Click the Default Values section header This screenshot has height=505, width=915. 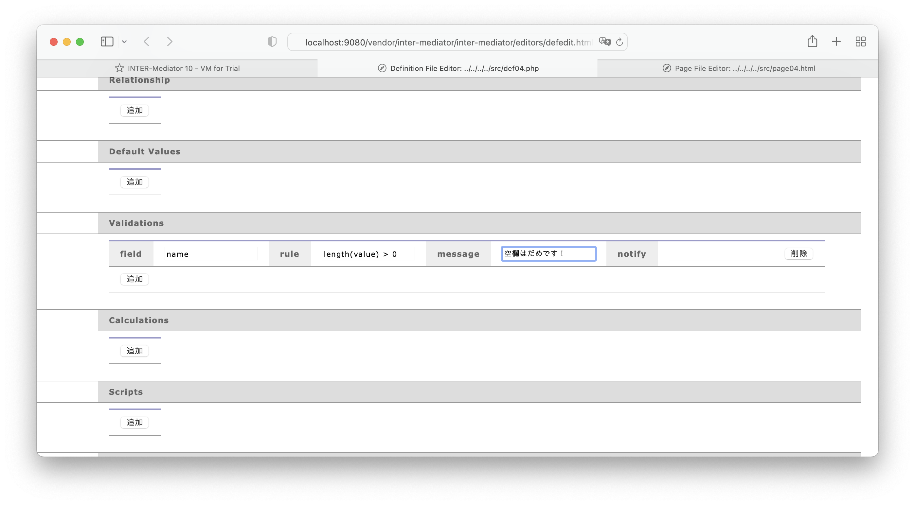(x=479, y=151)
